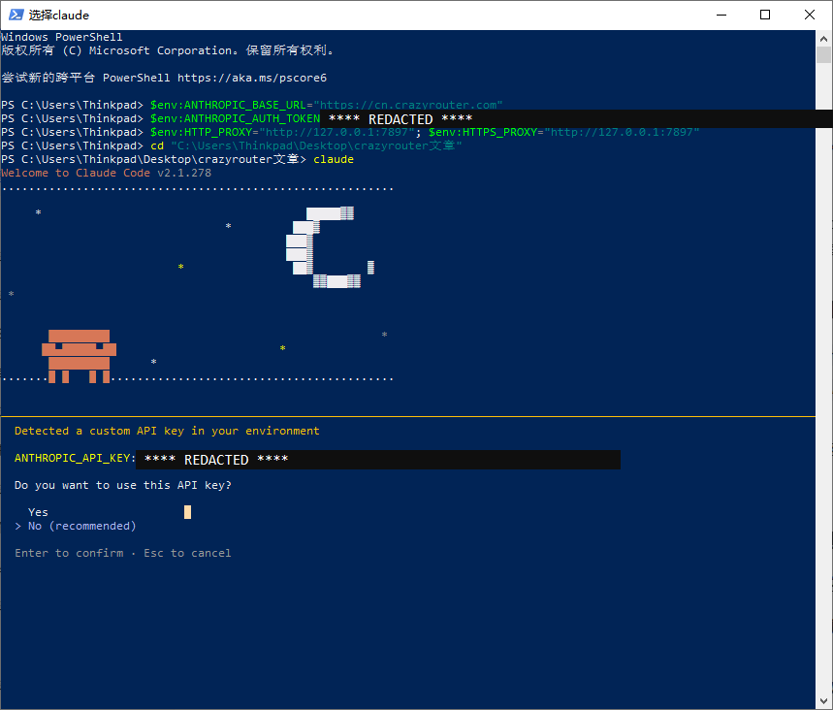Click the cn.crazyrouter.com base URL string
Image resolution: width=833 pixels, height=710 pixels.
[408, 105]
